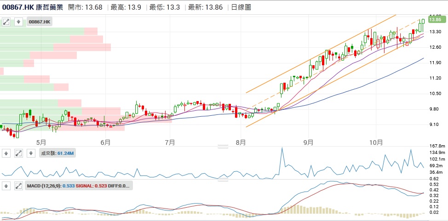Click the 9月 label on time axis
The image size is (448, 221).
click(x=308, y=142)
